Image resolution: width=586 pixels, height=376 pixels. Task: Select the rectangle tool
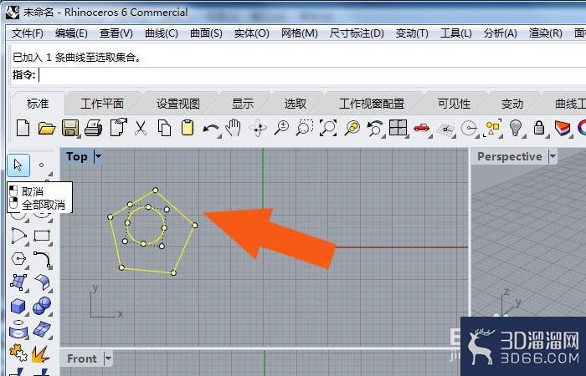(x=42, y=236)
